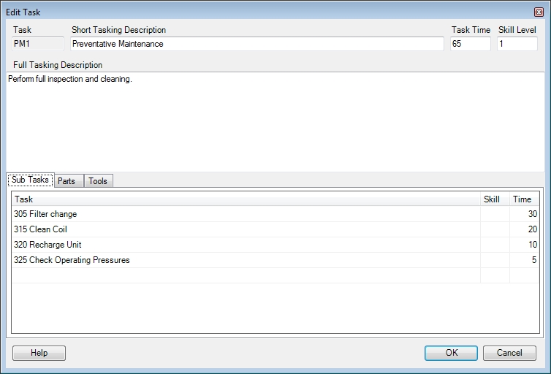Click the Time column header

524,199
